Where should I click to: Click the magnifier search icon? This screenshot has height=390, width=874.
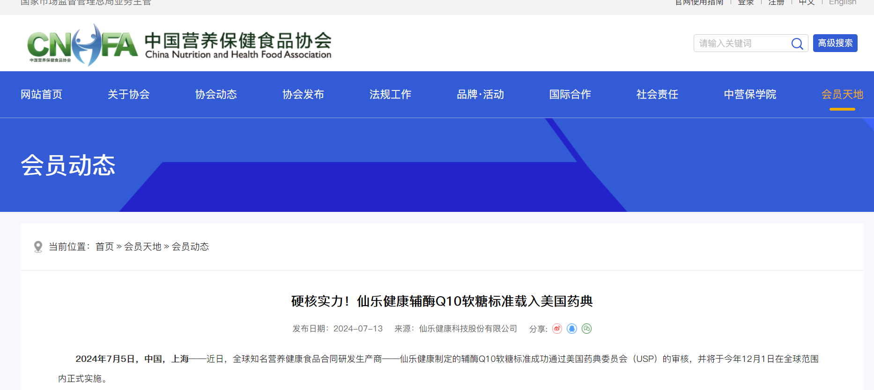pos(797,44)
